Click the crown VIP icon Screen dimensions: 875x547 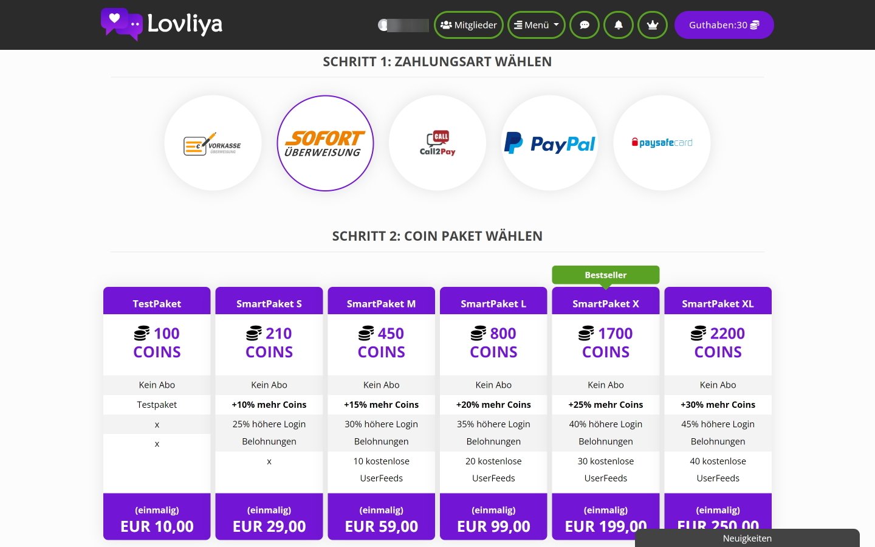click(653, 25)
